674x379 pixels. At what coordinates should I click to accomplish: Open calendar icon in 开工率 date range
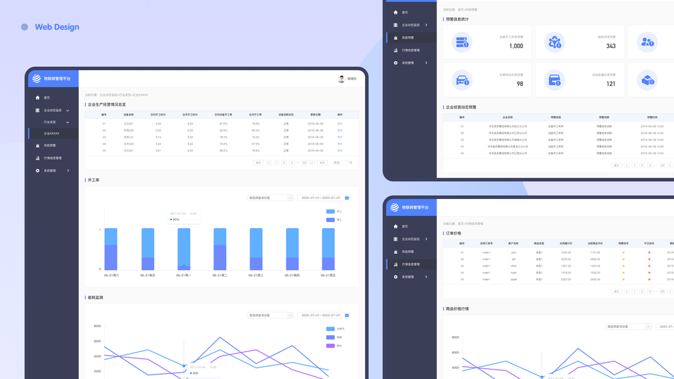(x=347, y=198)
